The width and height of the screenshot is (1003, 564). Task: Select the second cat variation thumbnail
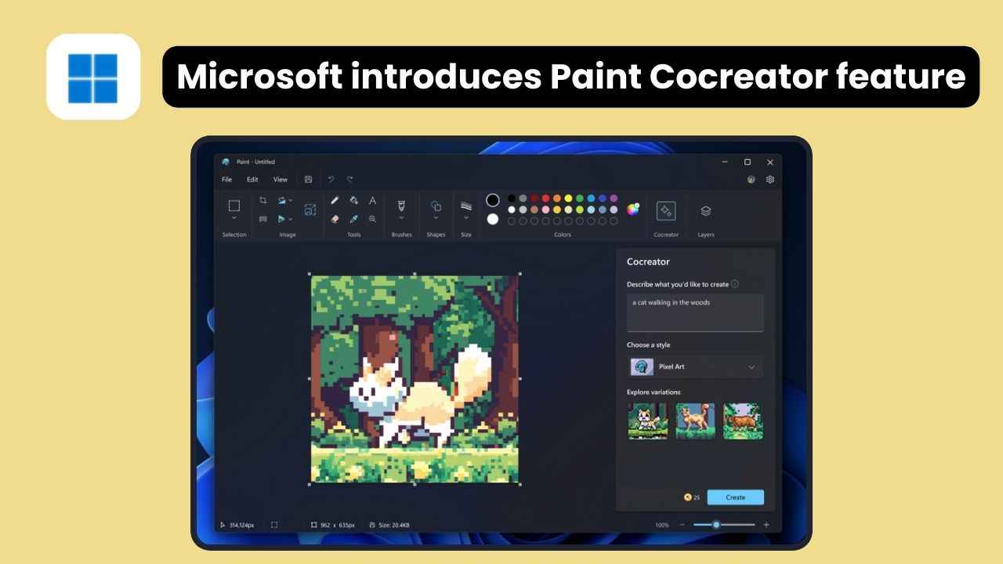pyautogui.click(x=695, y=421)
